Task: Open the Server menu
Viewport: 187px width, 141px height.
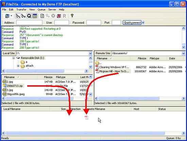Action: pyautogui.click(x=52, y=10)
